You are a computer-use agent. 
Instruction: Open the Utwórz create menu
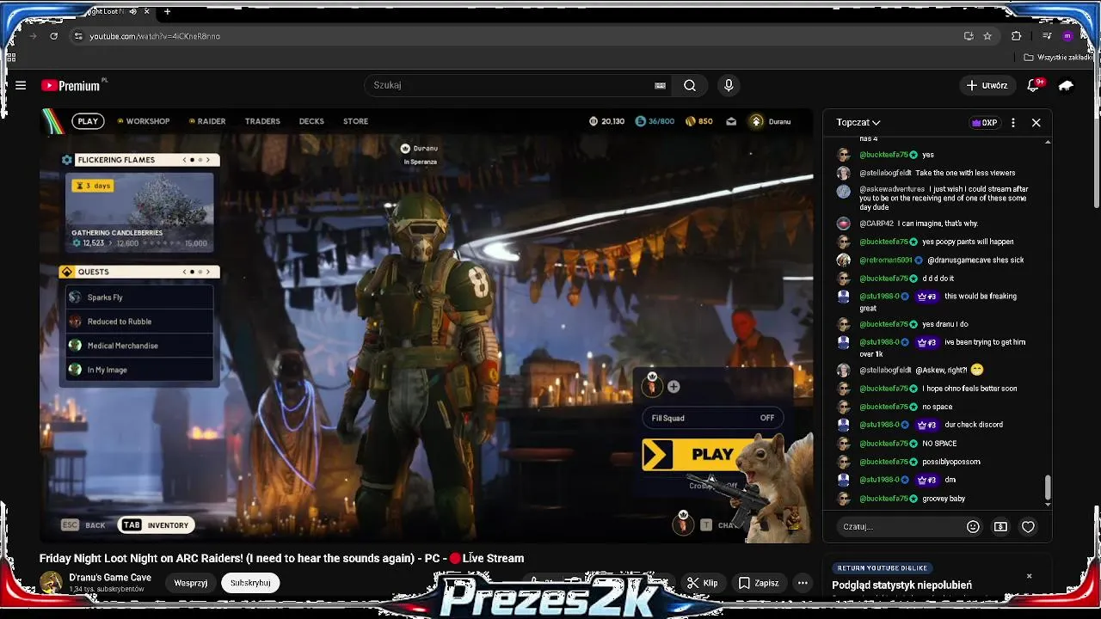tap(987, 85)
